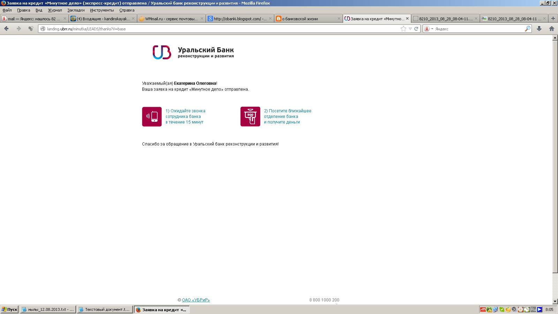Open the Справка menu
This screenshot has width=558, height=314.
127,10
